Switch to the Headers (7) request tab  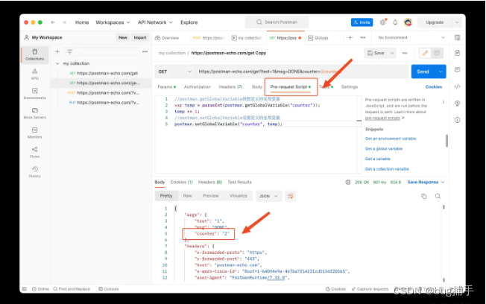pos(230,86)
